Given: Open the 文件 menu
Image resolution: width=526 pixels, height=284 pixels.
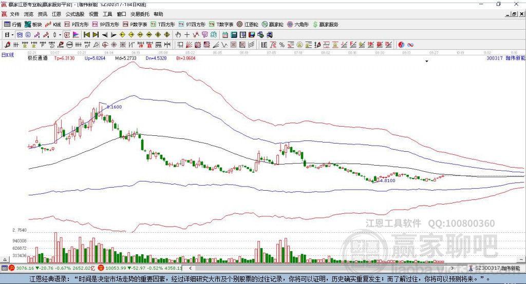Looking at the screenshot, I should click(14, 14).
